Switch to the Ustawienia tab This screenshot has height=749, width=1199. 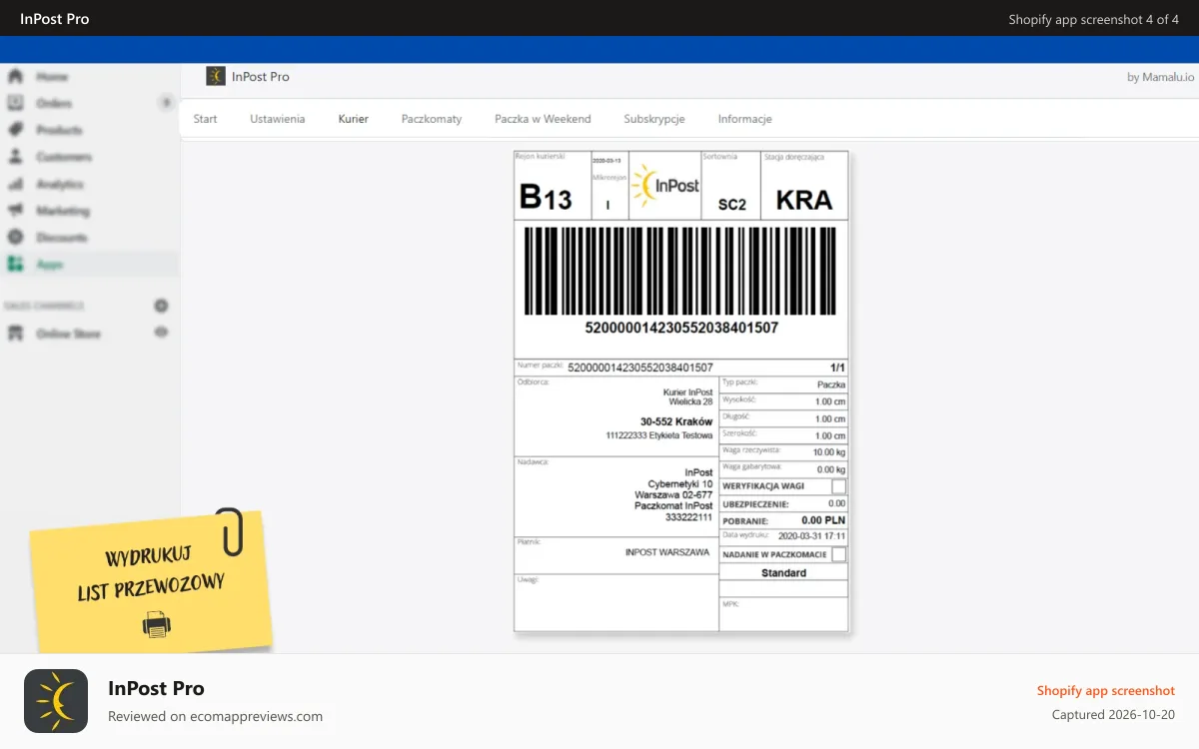(x=278, y=119)
